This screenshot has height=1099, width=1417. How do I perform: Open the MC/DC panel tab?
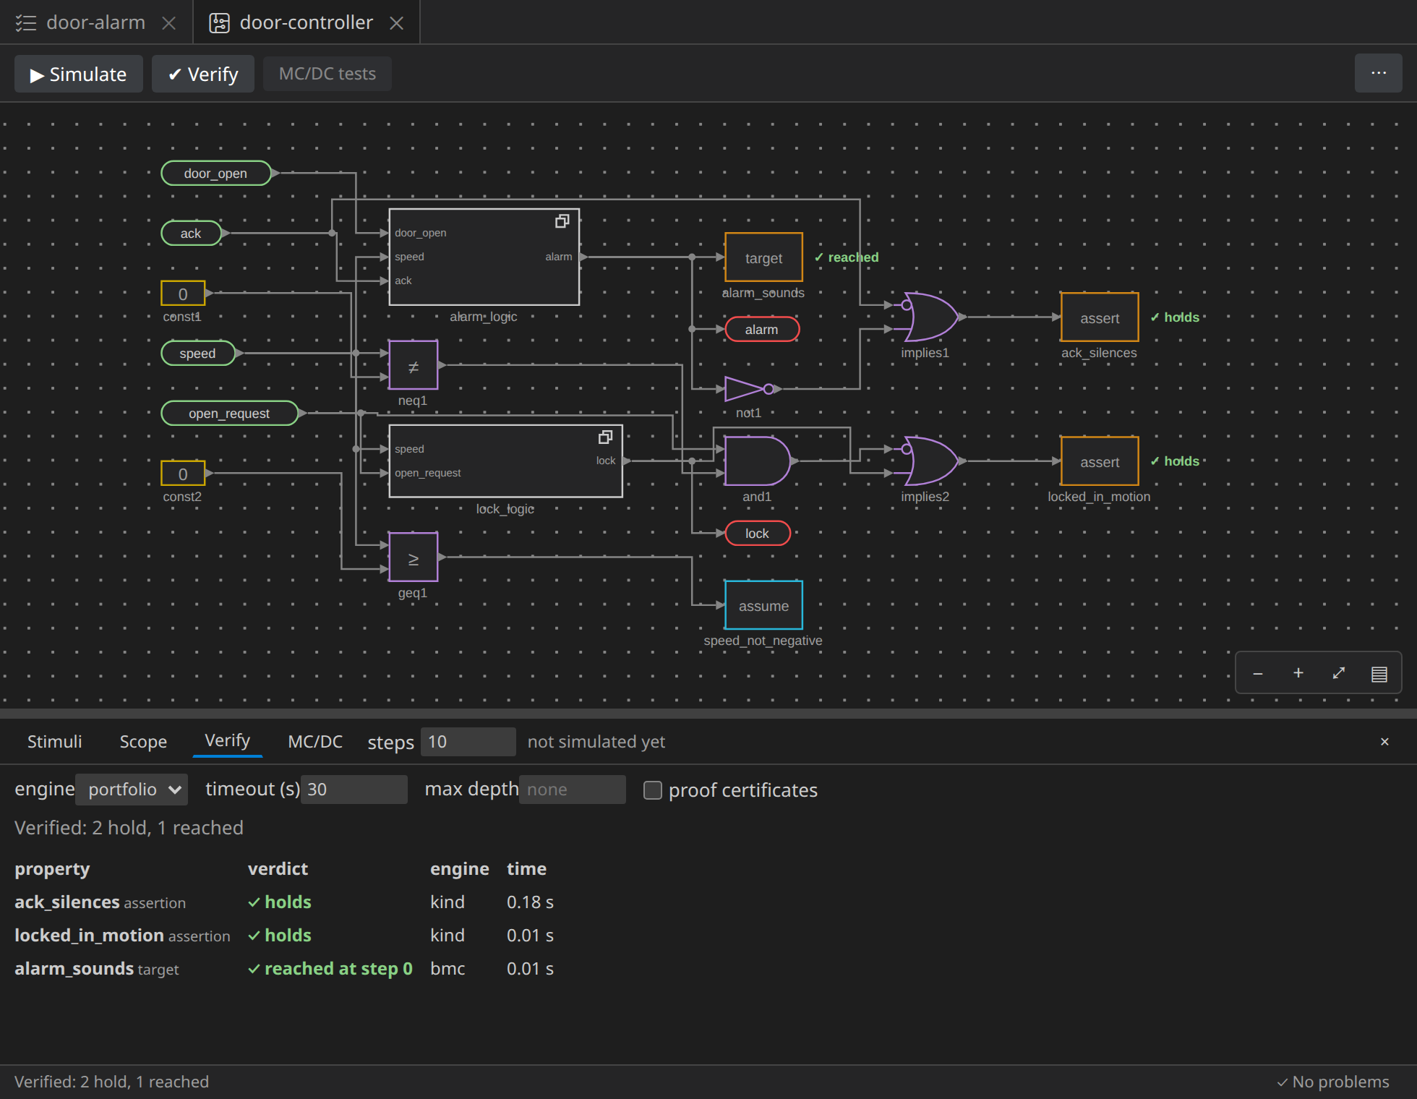315,742
